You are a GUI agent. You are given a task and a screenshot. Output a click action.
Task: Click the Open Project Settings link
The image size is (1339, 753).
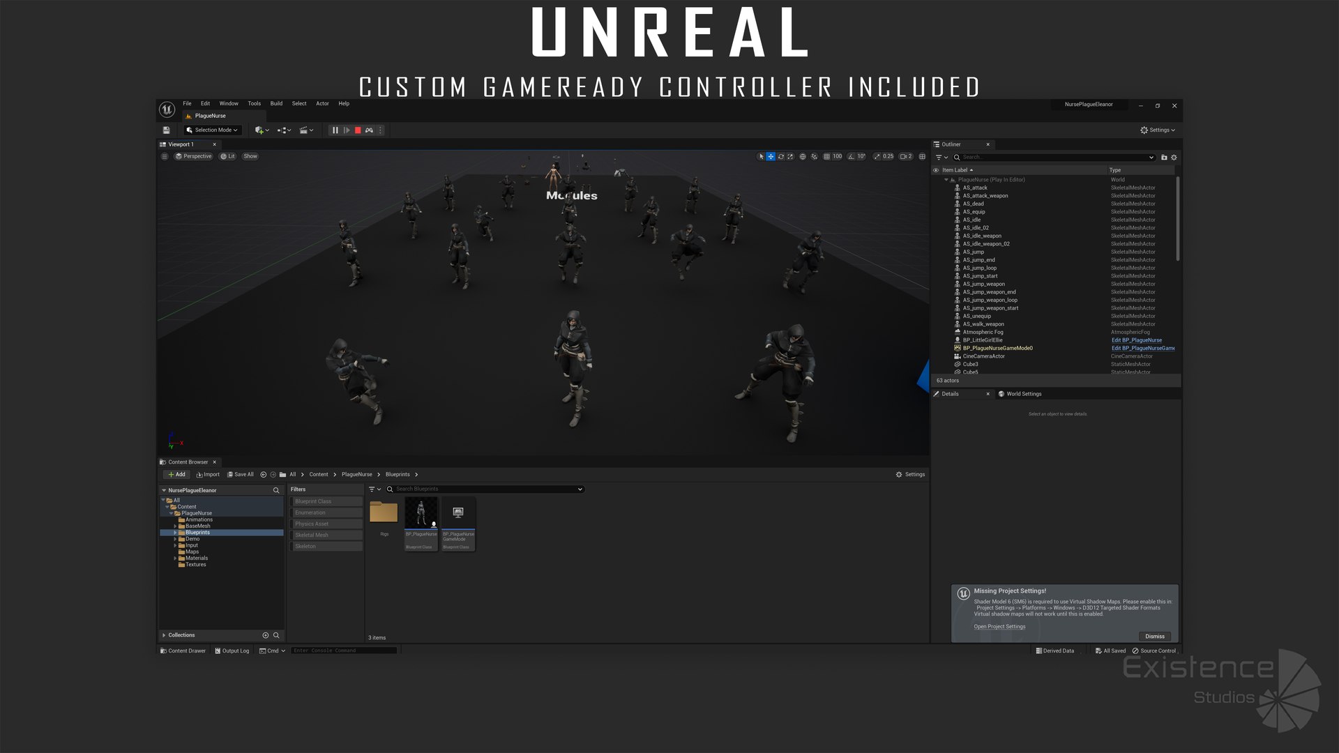[x=999, y=627]
